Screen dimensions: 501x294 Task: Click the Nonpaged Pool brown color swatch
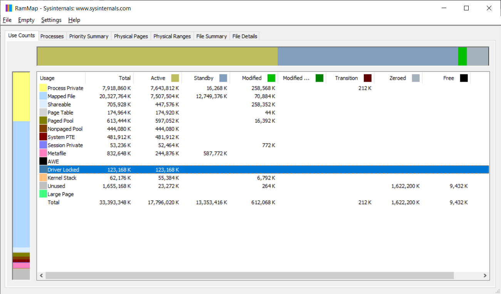click(x=43, y=129)
